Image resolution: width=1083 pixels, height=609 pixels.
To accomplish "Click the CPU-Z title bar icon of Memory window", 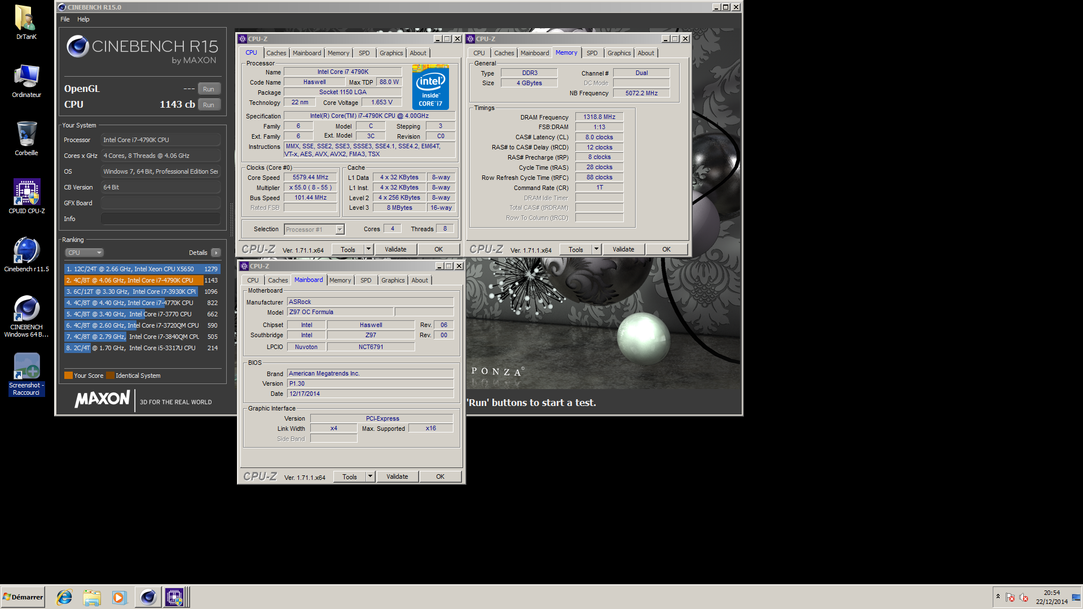I will (470, 39).
